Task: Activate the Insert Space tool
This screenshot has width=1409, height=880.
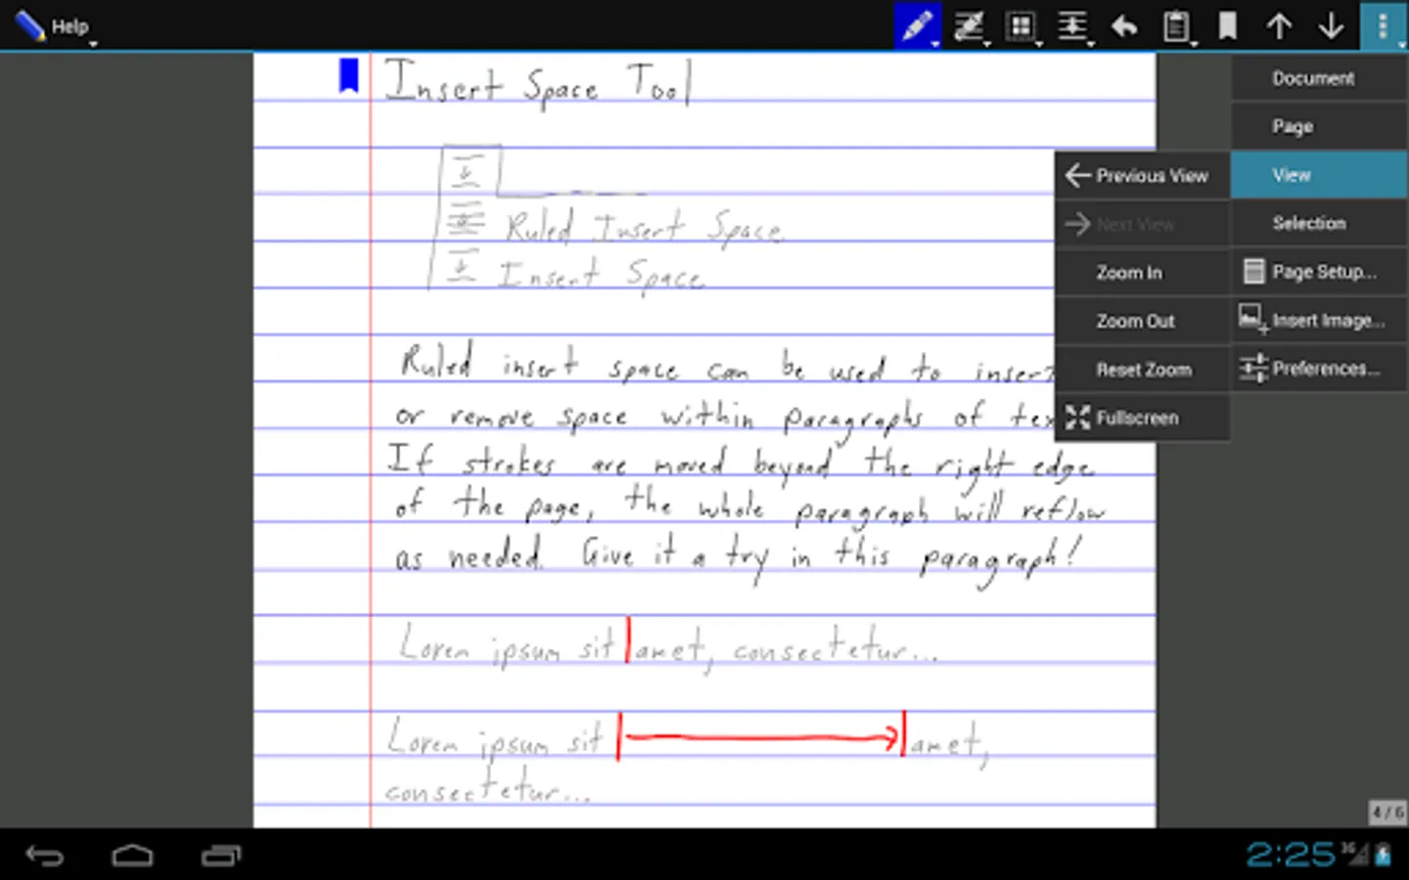Action: point(1072,25)
